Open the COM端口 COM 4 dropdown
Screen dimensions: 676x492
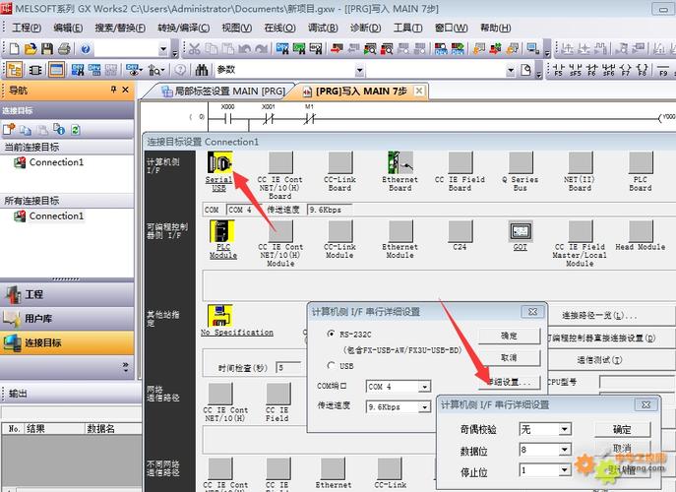(425, 387)
